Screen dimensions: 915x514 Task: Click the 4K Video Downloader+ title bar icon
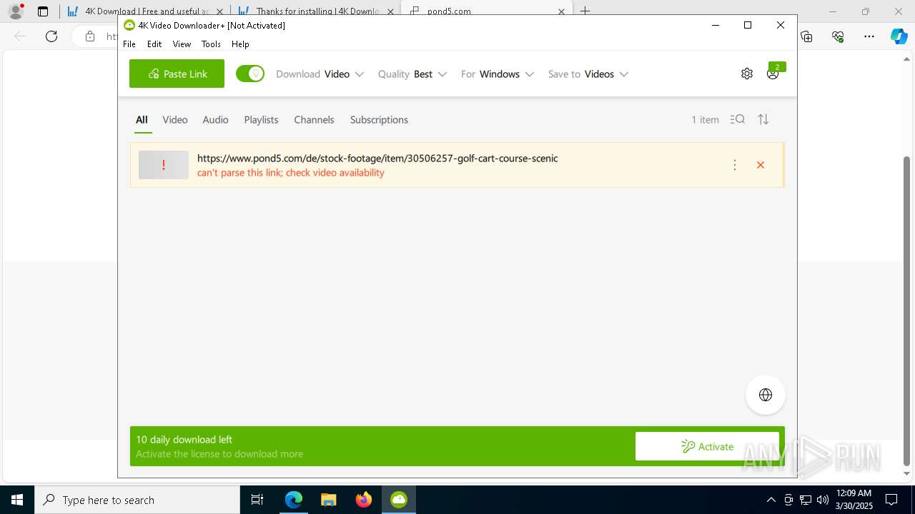pyautogui.click(x=129, y=25)
